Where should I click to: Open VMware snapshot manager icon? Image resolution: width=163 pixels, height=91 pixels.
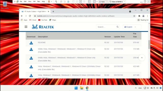[x=68, y=2]
